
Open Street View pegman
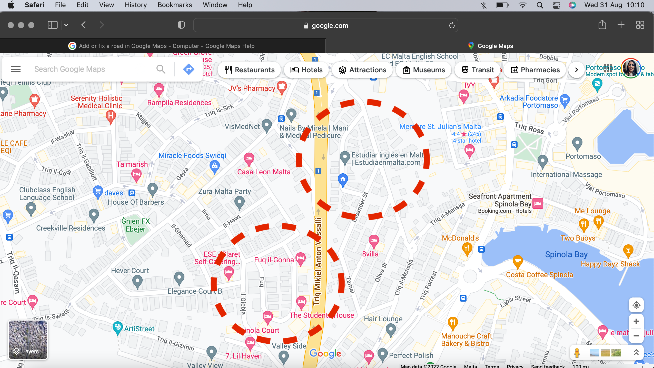tap(577, 353)
